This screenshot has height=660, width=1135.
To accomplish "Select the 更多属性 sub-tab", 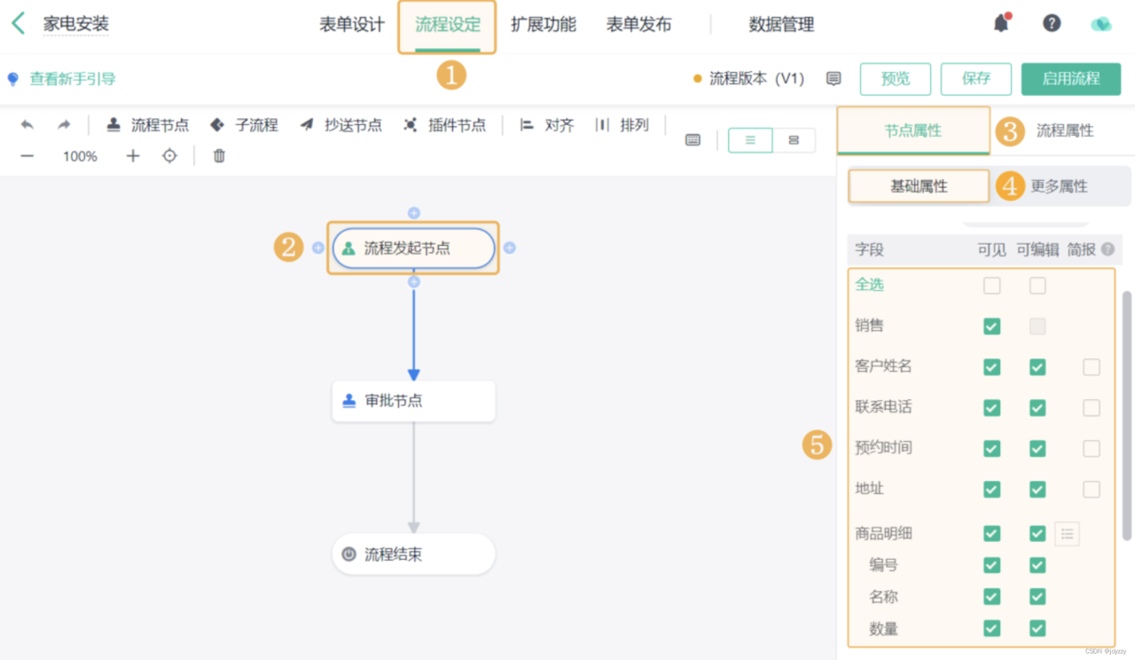I will [1059, 186].
